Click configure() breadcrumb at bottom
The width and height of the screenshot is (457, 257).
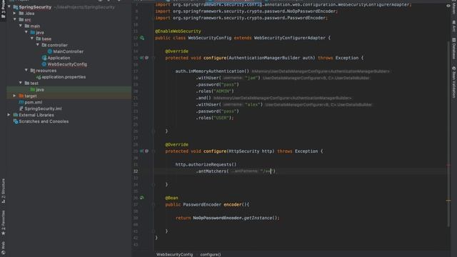[211, 254]
